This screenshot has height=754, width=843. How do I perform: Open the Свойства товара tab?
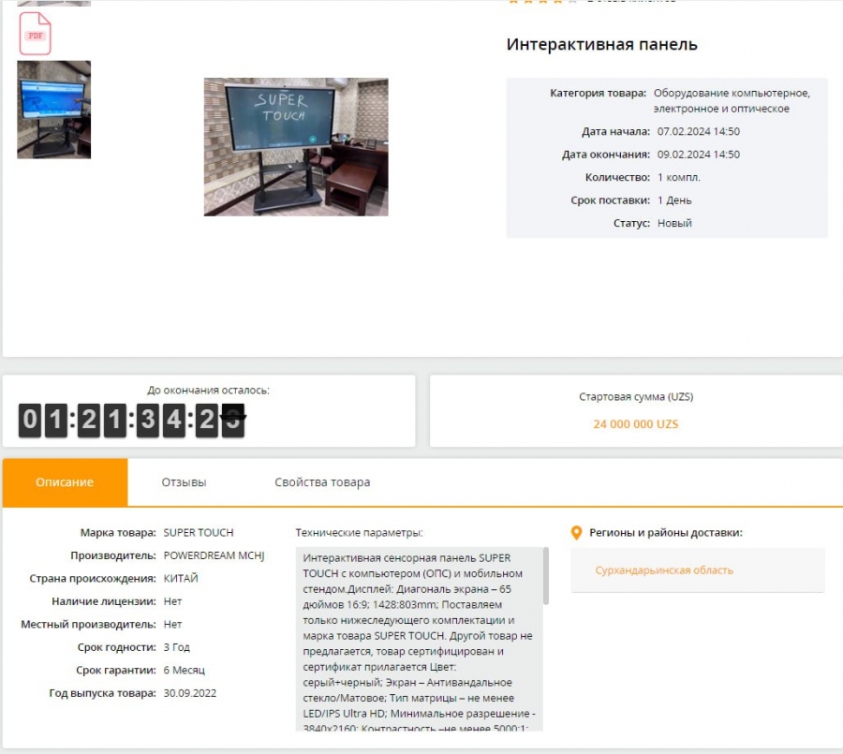tap(322, 481)
